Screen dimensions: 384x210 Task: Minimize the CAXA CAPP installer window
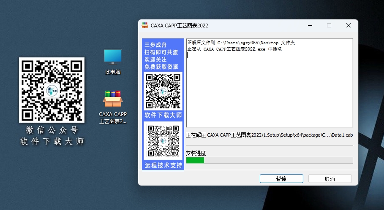pyautogui.click(x=310, y=25)
